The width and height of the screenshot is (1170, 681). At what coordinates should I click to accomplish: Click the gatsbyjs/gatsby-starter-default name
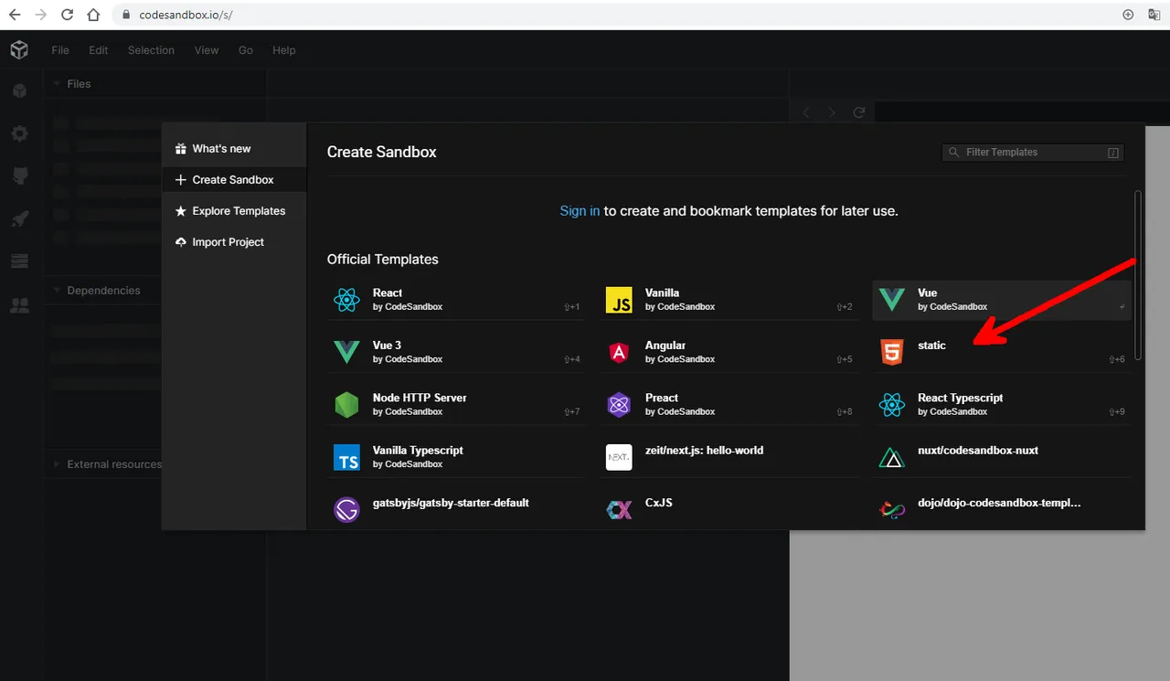point(451,503)
